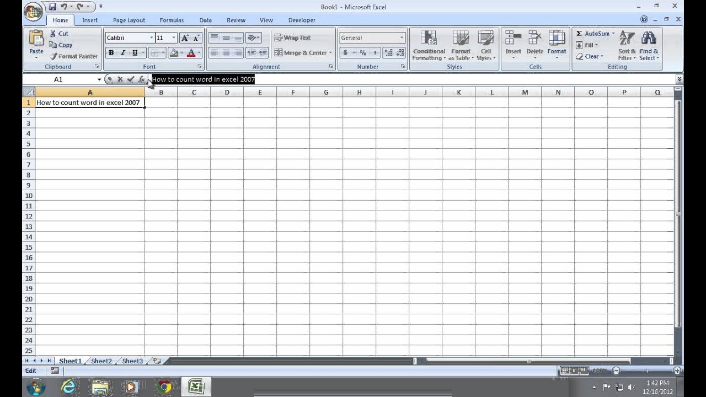Open the Name Box dropdown

tap(99, 79)
